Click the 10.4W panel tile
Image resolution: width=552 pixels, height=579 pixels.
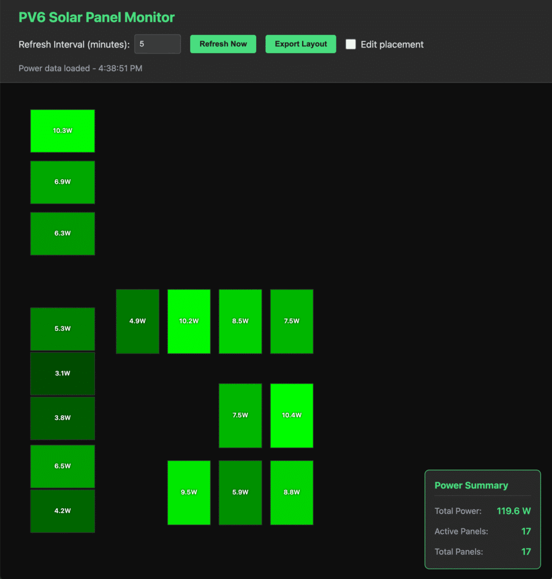(291, 415)
